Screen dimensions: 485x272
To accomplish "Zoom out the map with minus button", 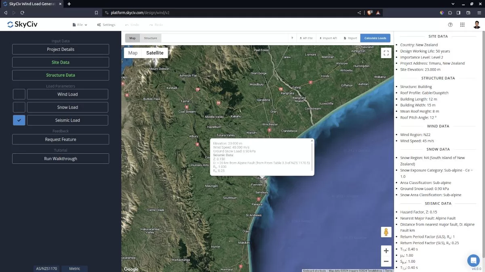I will (386, 262).
